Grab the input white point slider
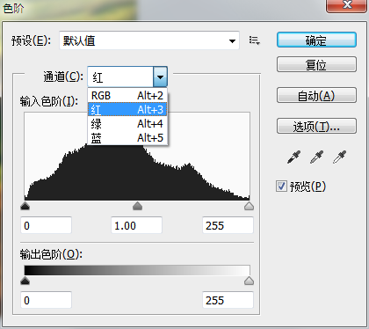The width and height of the screenshot is (369, 329). point(249,206)
